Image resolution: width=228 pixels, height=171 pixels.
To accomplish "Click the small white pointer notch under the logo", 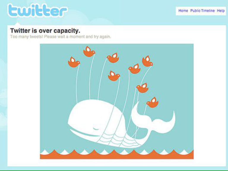I will 18,24.
